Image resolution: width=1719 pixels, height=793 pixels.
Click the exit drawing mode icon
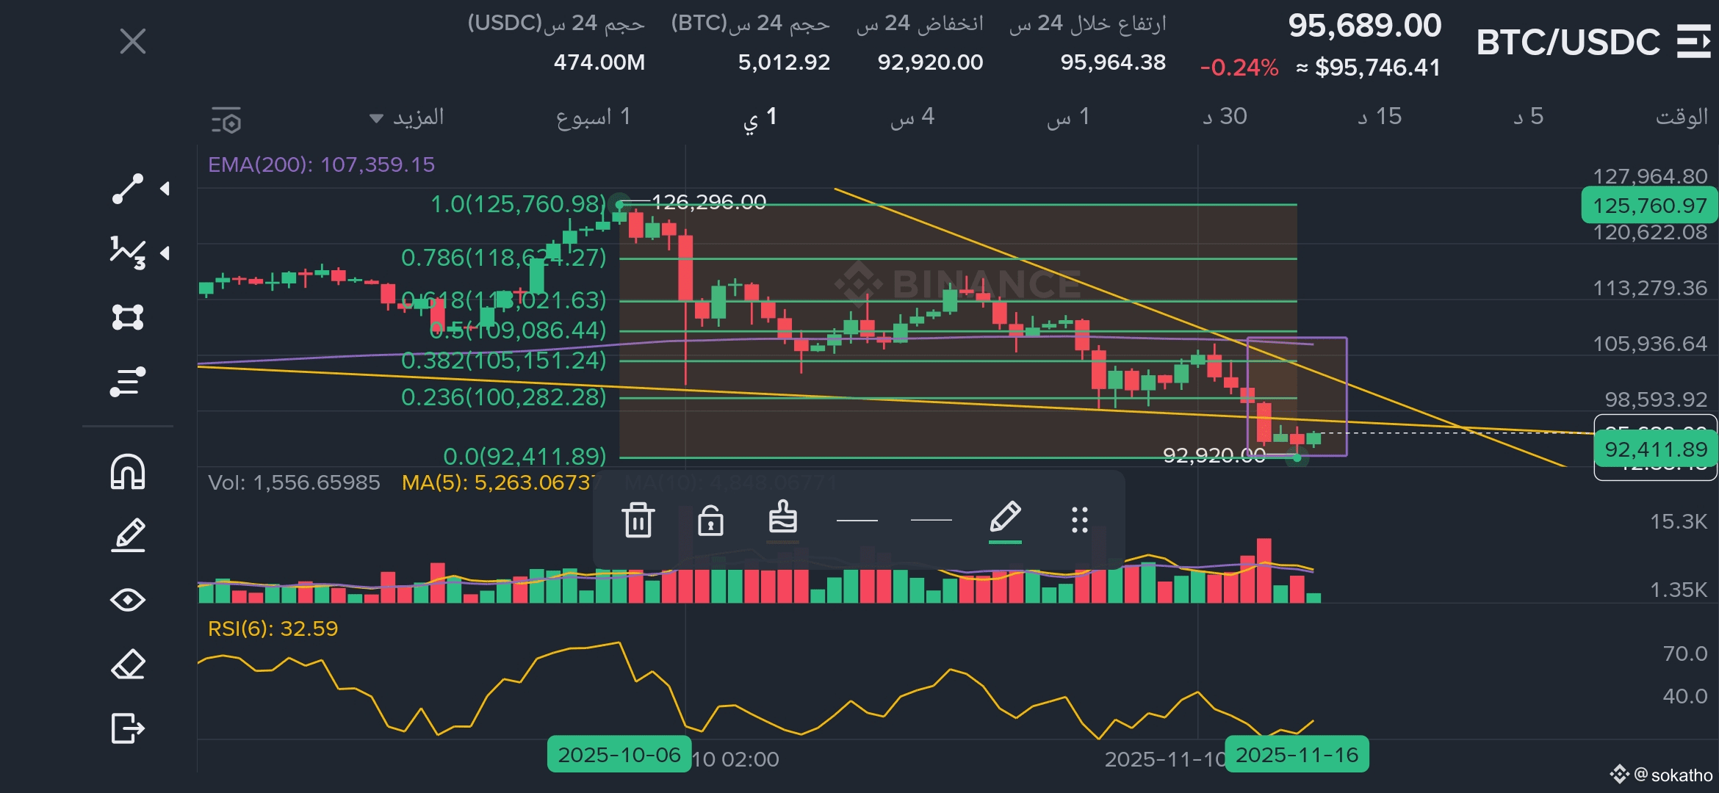point(127,728)
